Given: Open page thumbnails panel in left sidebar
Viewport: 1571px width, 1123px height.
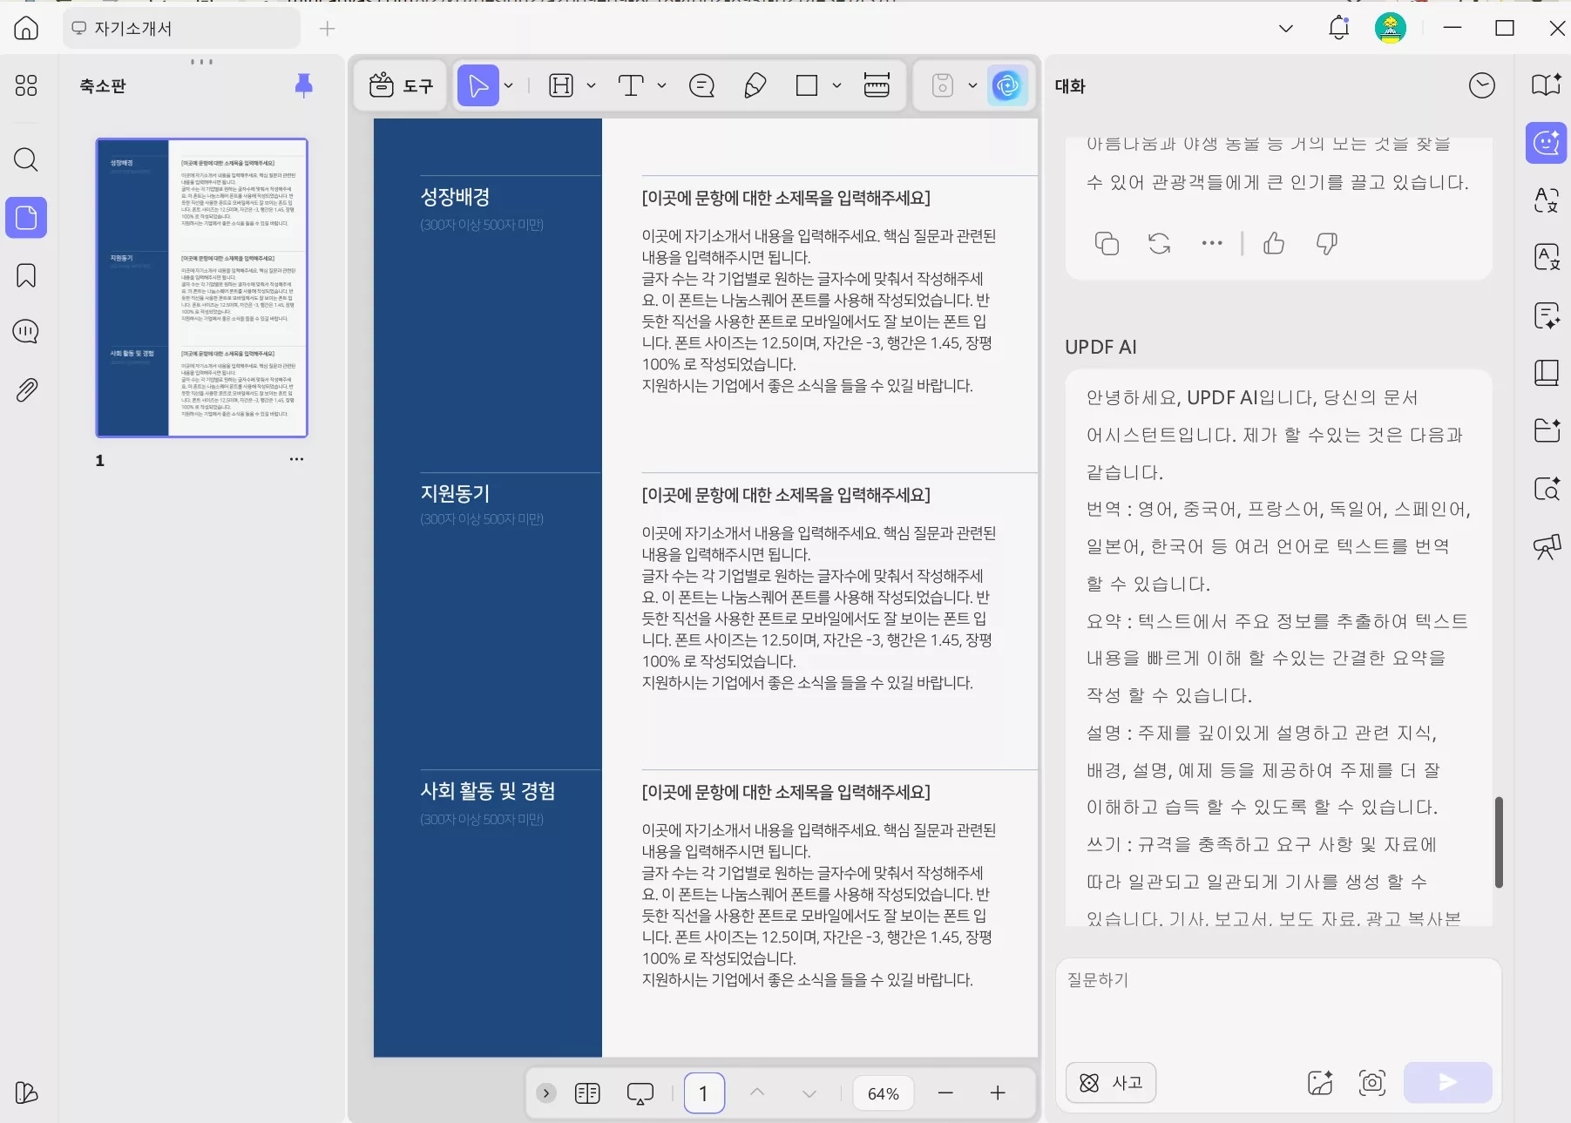Looking at the screenshot, I should point(26,218).
